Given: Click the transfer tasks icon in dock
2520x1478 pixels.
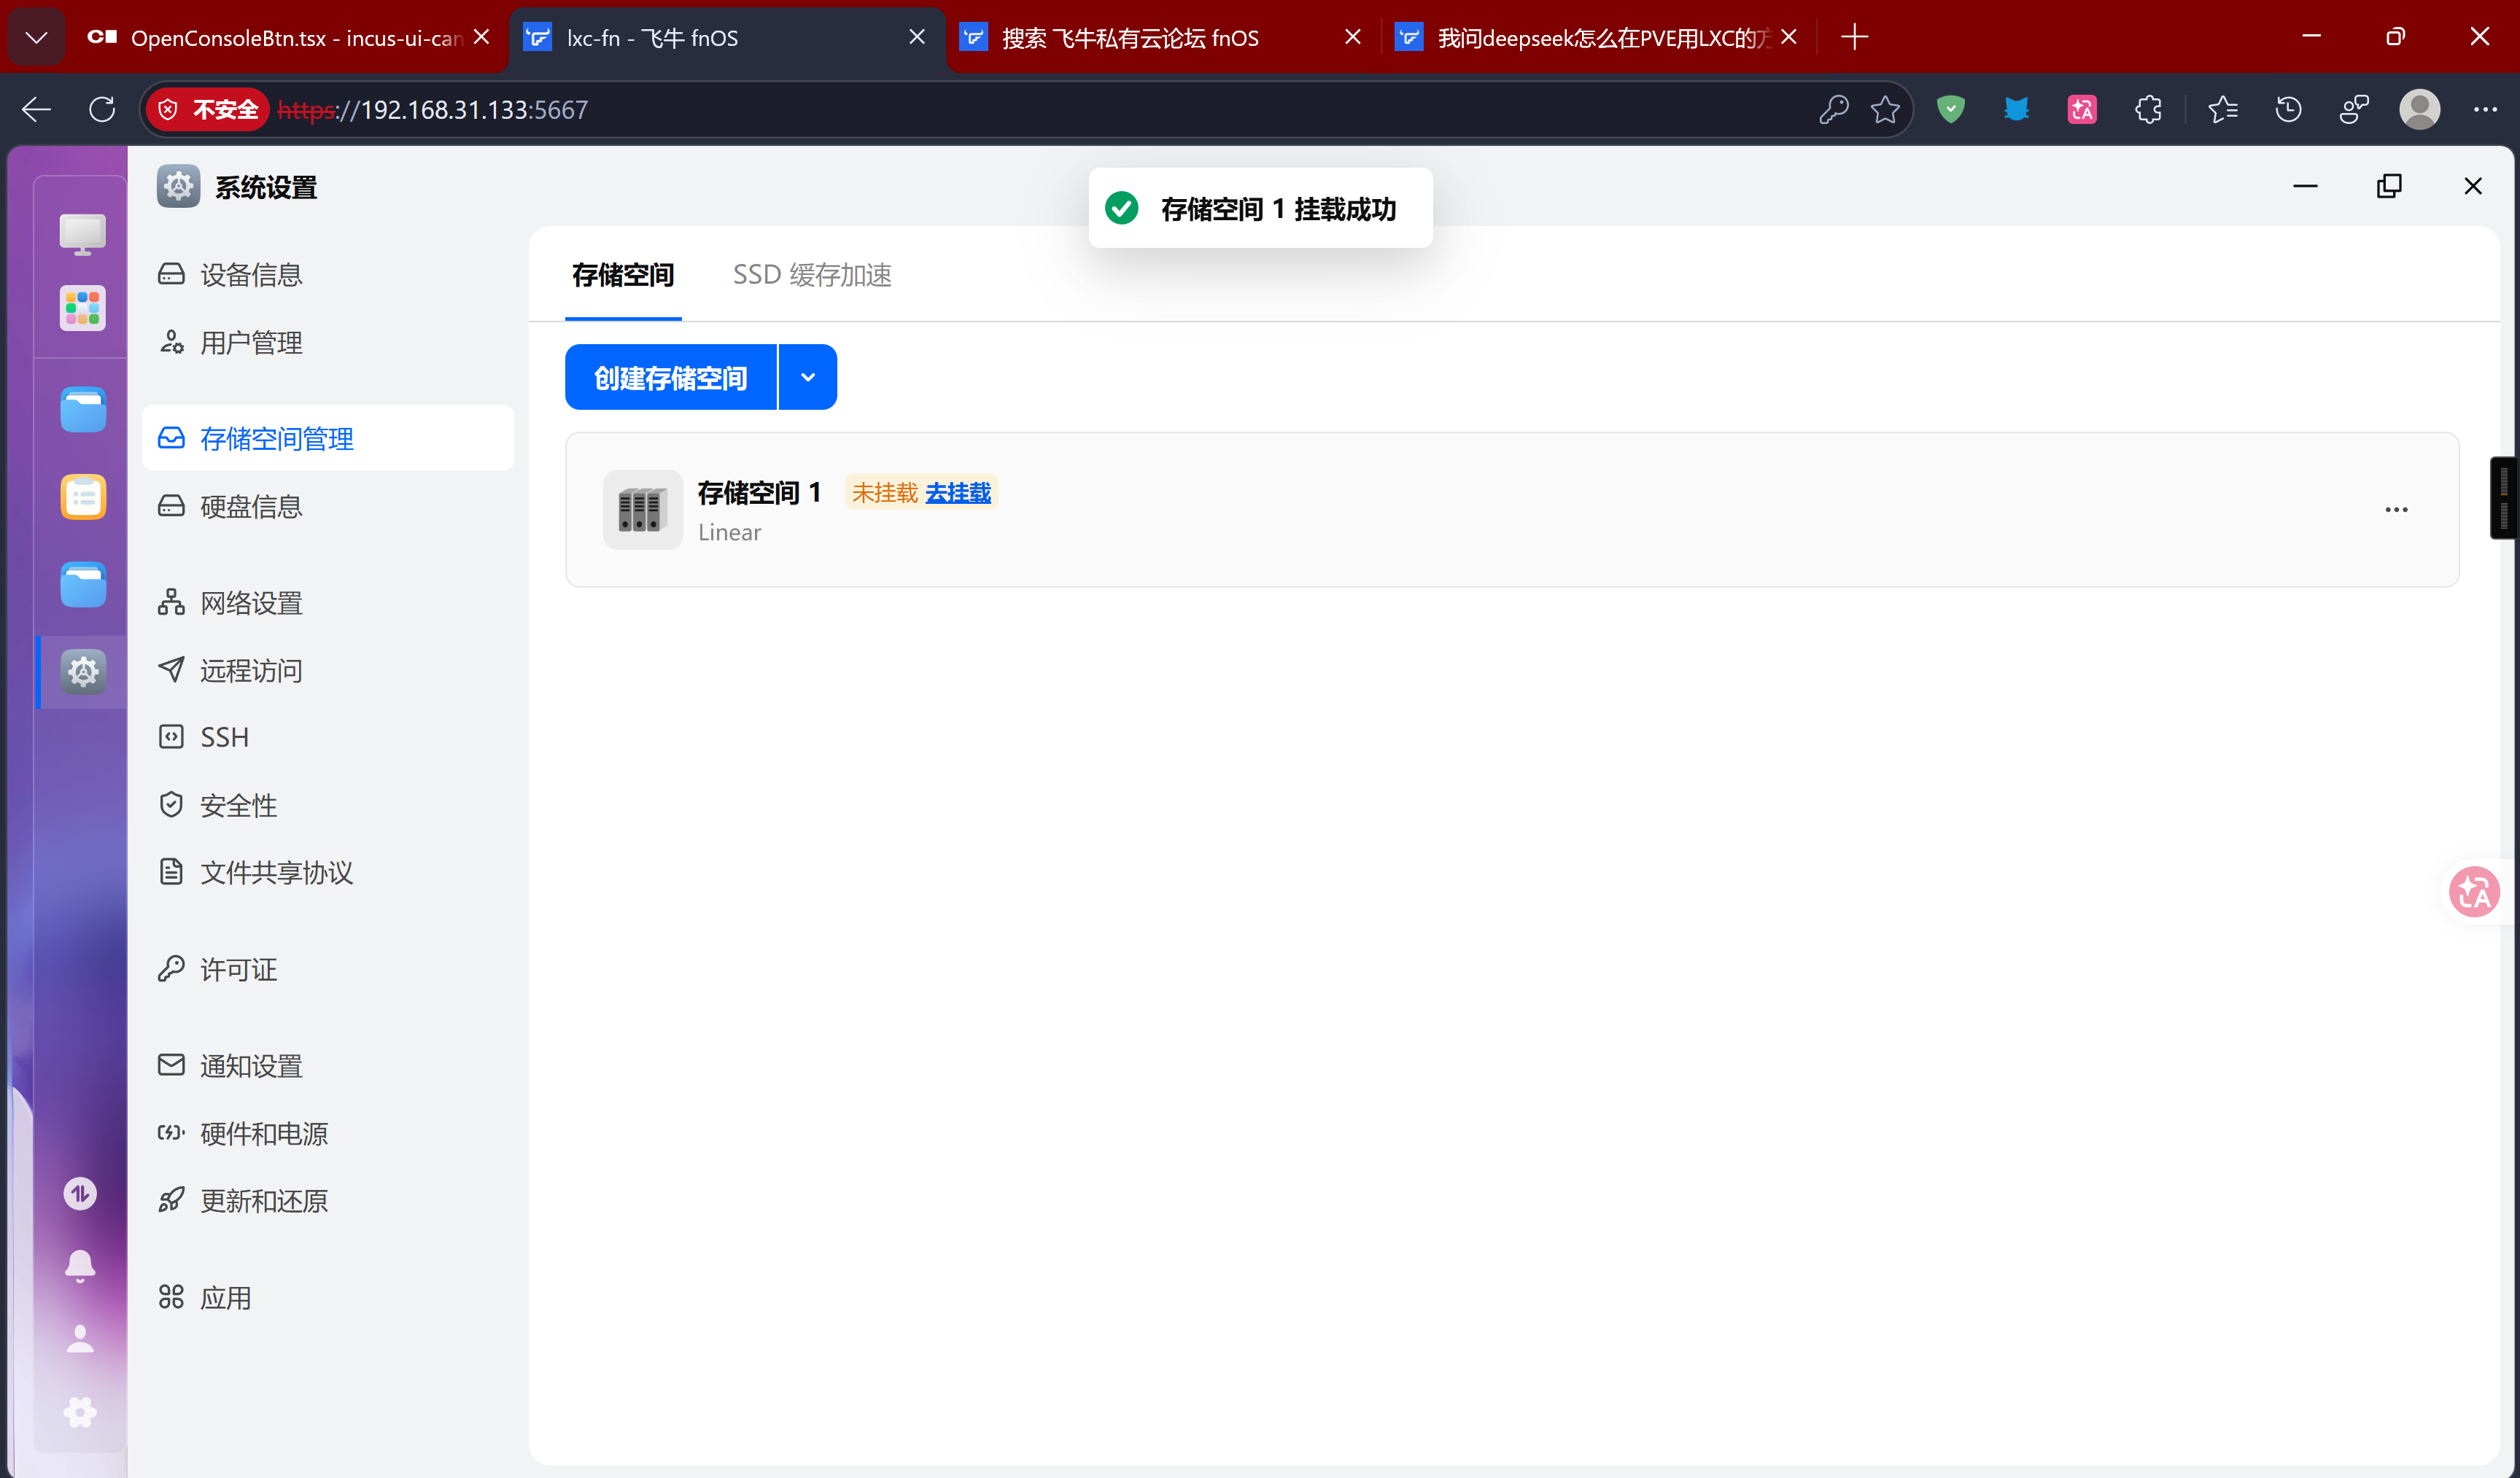Looking at the screenshot, I should coord(80,1193).
